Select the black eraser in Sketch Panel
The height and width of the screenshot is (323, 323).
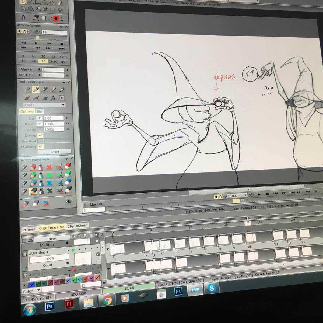tap(68, 190)
